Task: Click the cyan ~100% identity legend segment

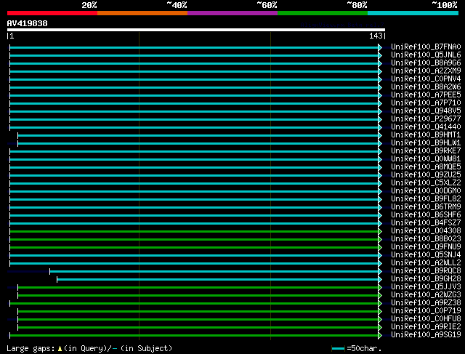Action: click(x=413, y=13)
